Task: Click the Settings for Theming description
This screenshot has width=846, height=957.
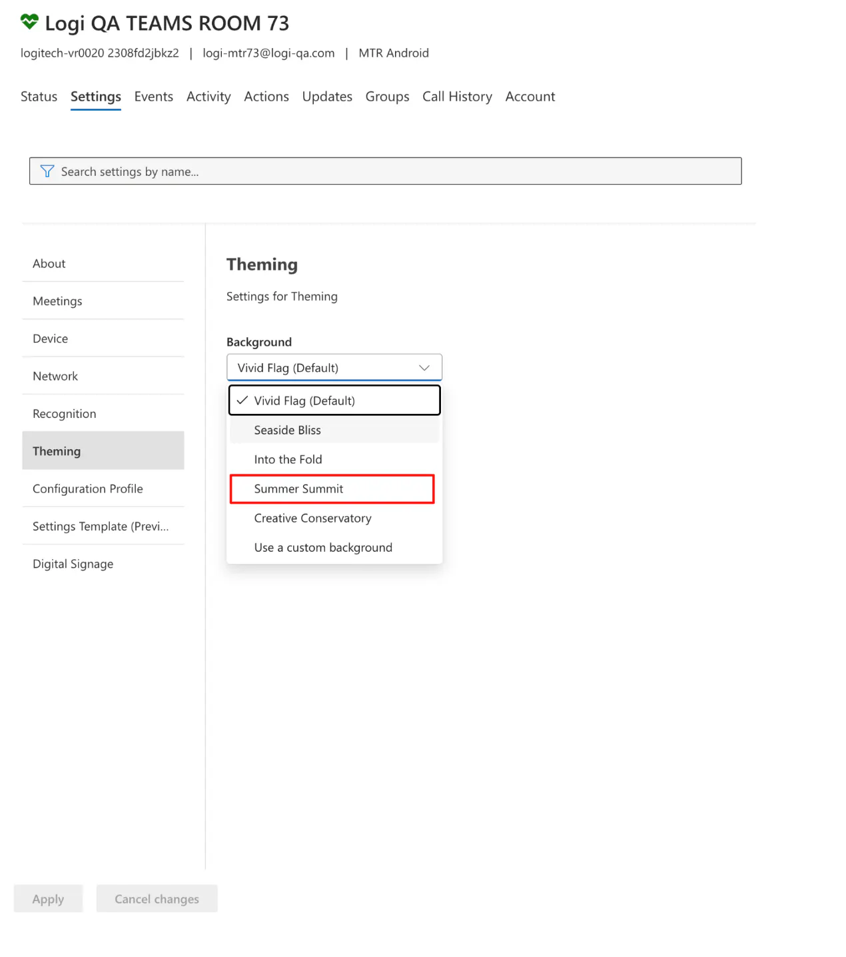Action: [x=282, y=297]
